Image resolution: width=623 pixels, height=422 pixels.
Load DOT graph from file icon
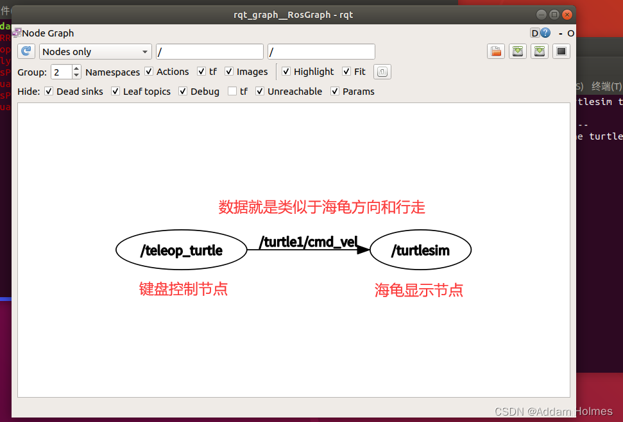click(x=496, y=51)
